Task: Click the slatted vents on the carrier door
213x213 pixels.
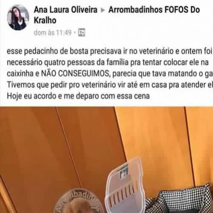Action: coord(121,193)
